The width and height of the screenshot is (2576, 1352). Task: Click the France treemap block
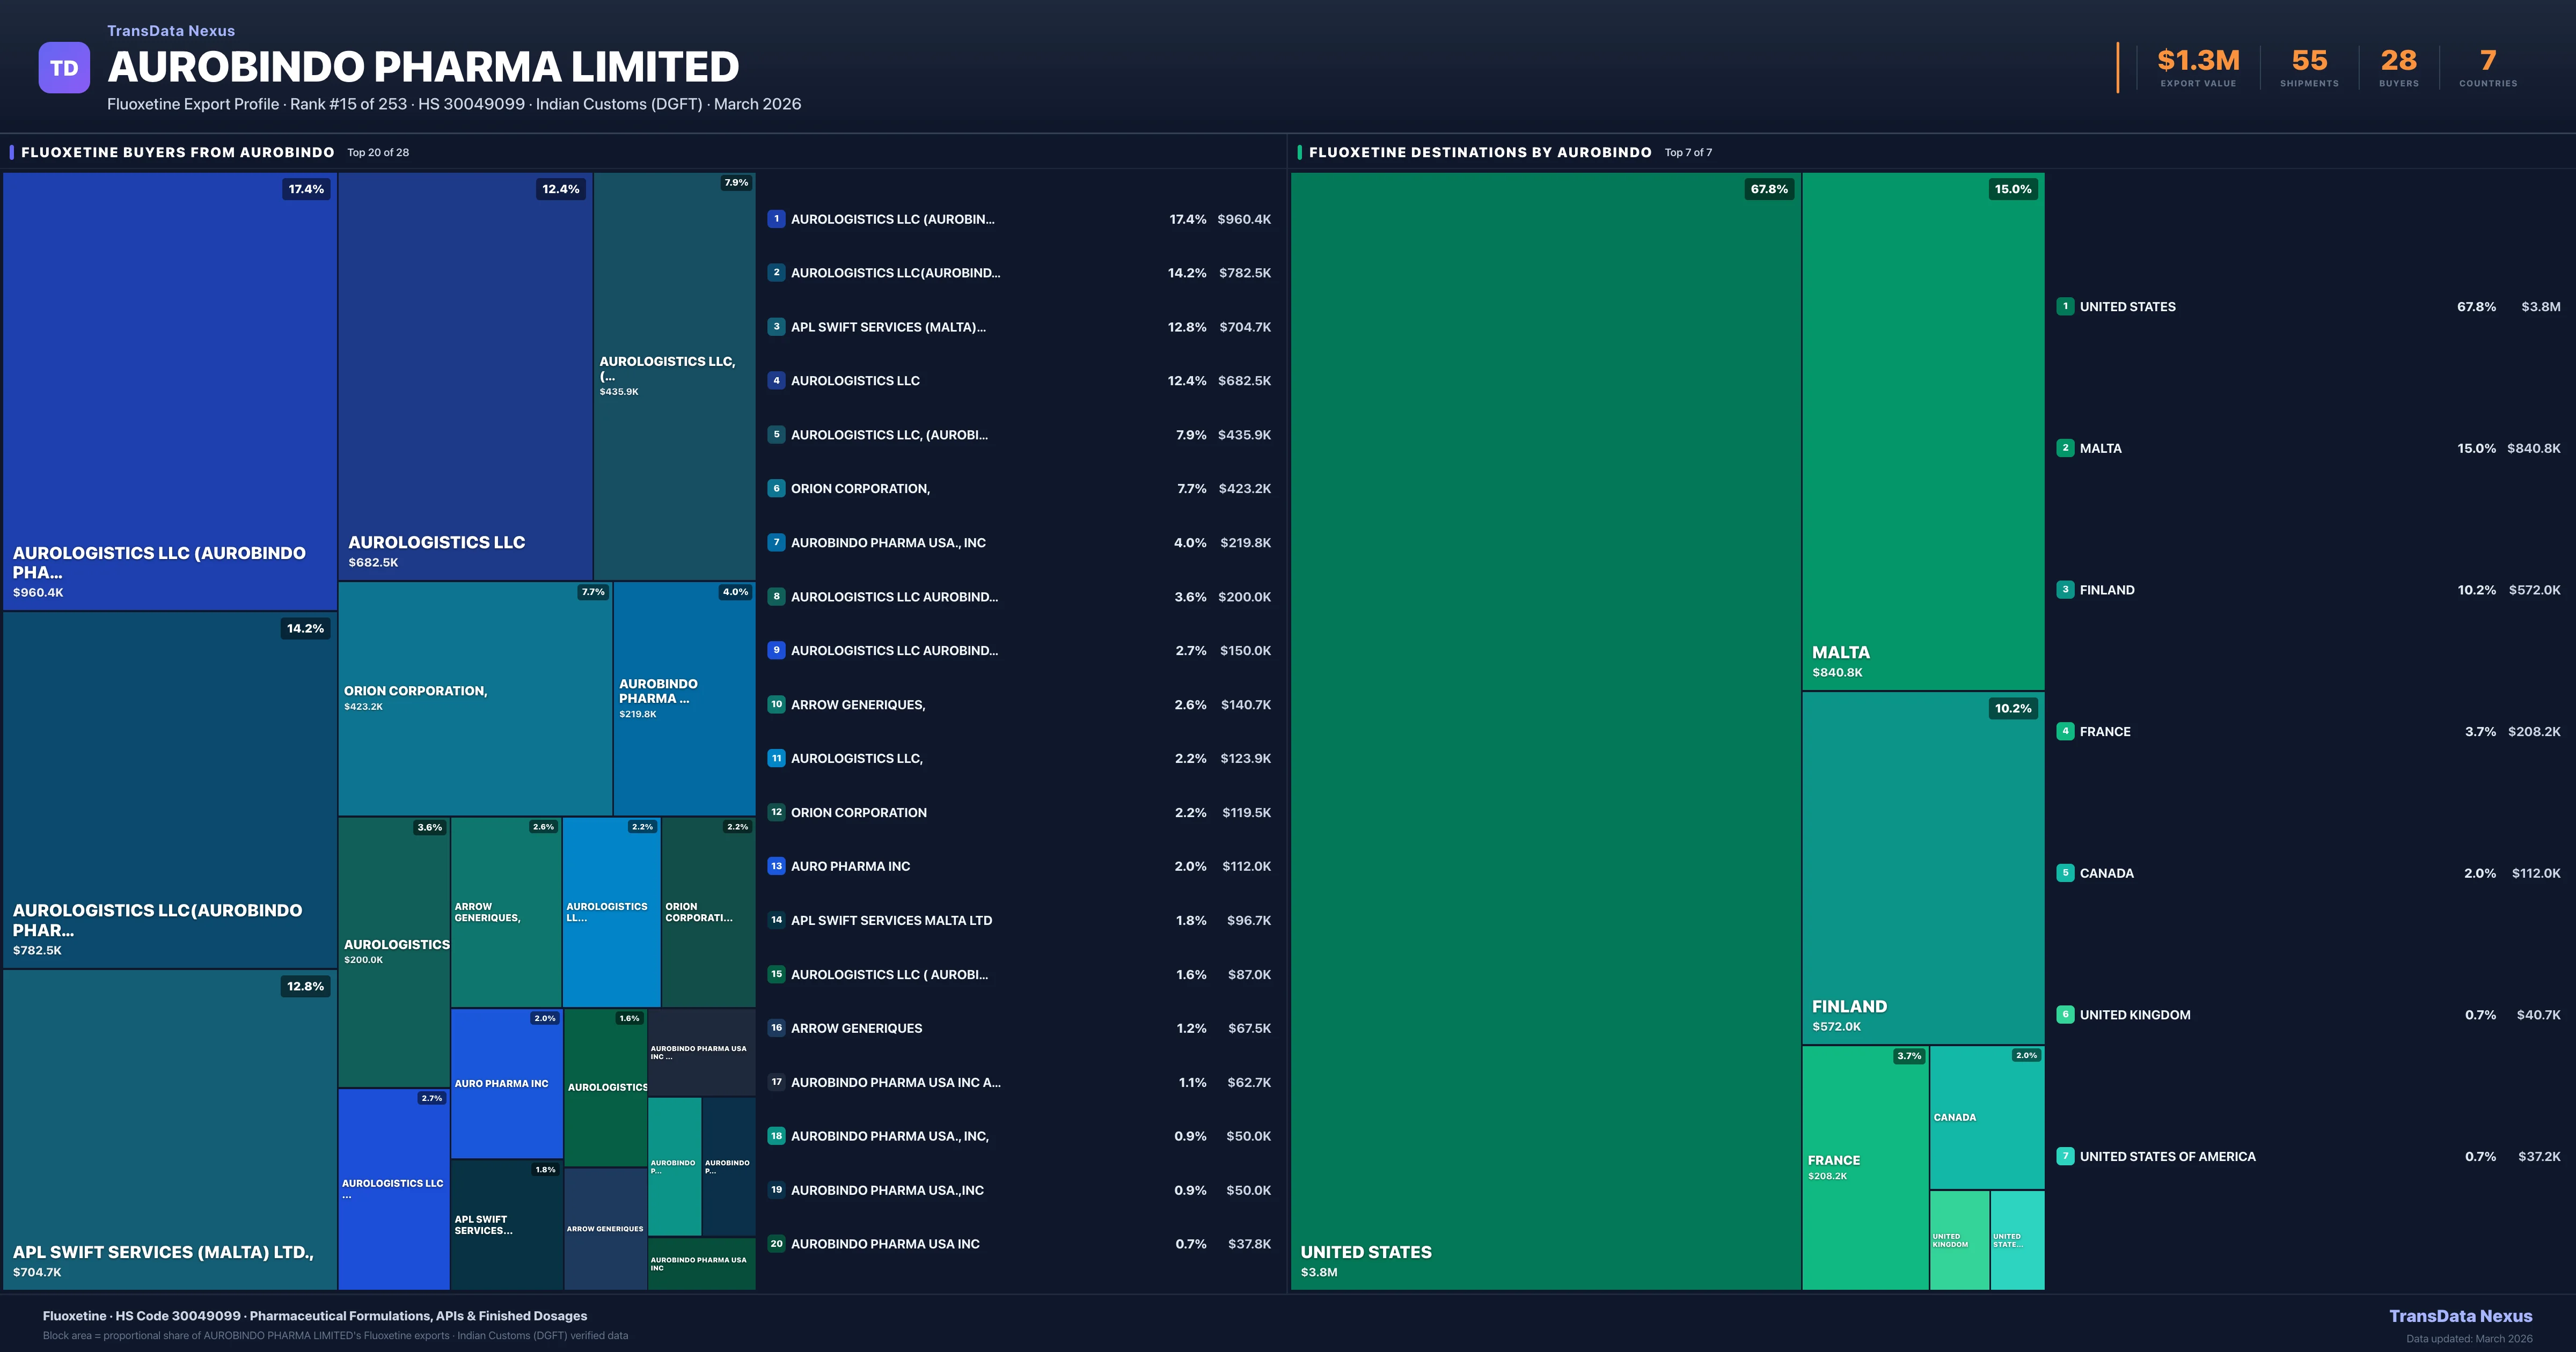click(x=1864, y=1168)
